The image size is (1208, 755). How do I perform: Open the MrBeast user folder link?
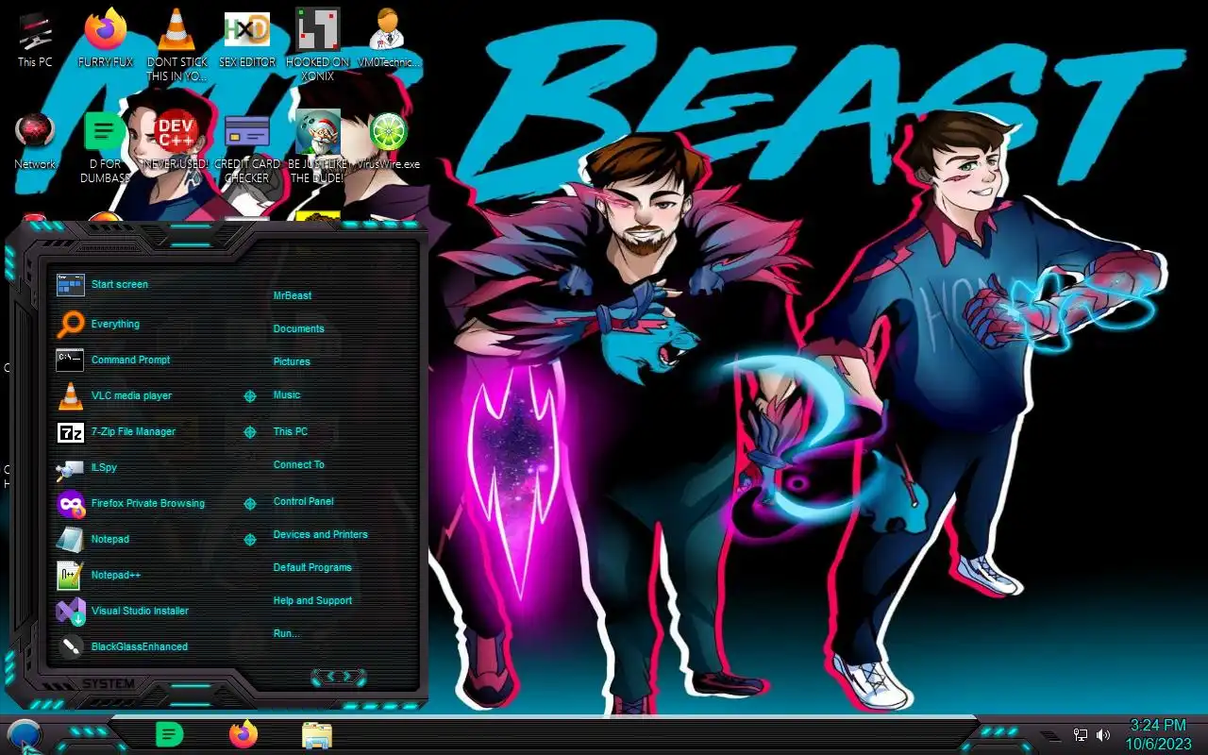click(293, 295)
